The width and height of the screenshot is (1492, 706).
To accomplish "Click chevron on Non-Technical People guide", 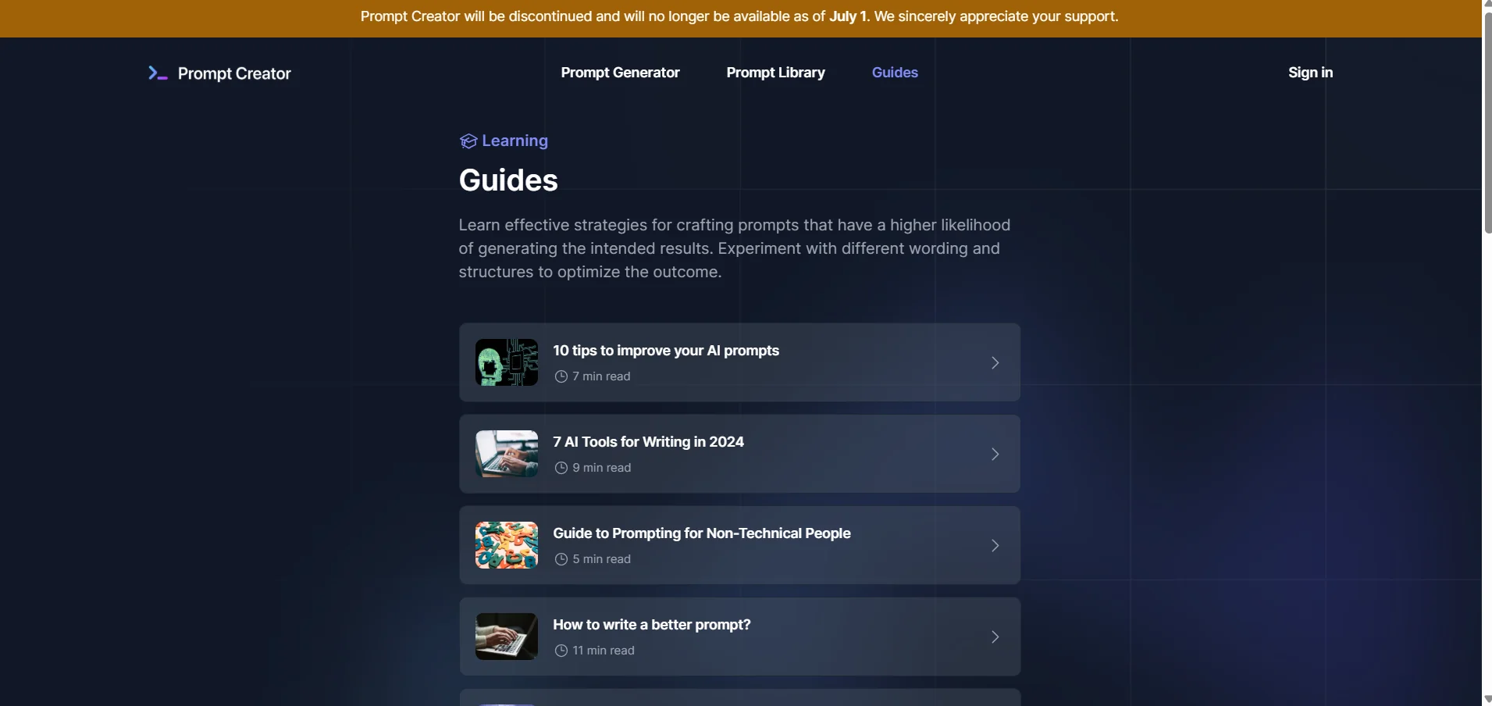I will 995,545.
